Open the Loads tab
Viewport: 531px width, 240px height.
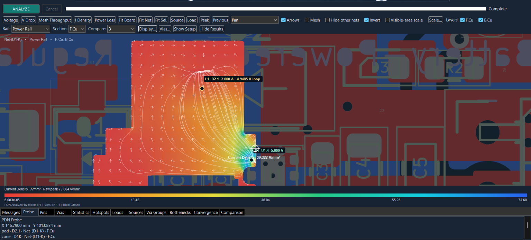click(x=119, y=212)
